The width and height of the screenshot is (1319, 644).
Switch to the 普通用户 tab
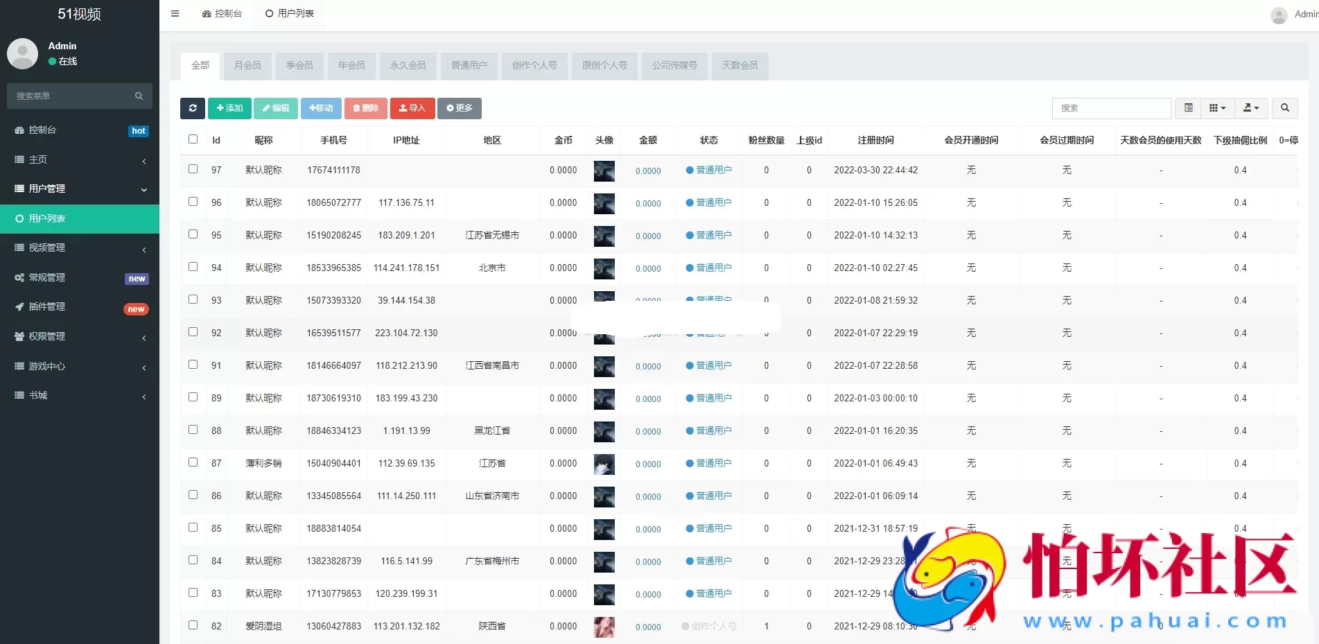click(x=469, y=66)
